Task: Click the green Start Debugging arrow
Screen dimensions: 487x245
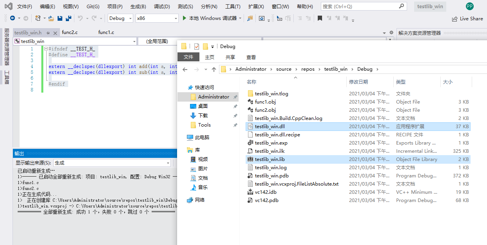Action: tap(185, 18)
